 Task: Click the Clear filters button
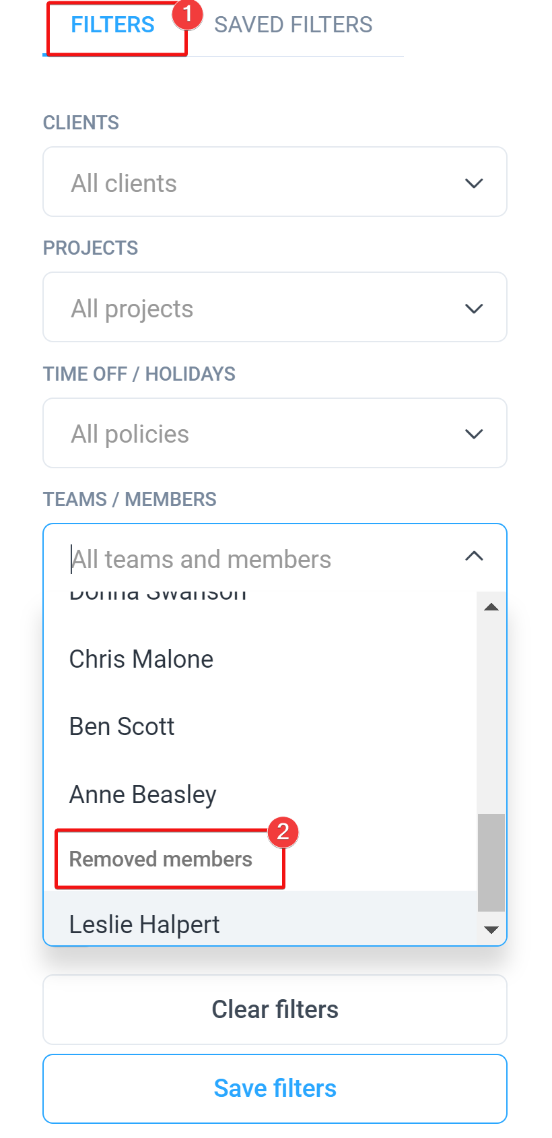pyautogui.click(x=275, y=1009)
